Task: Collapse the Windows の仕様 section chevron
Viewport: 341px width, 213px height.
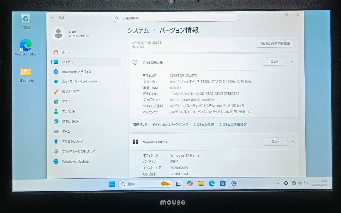Action: [x=293, y=141]
